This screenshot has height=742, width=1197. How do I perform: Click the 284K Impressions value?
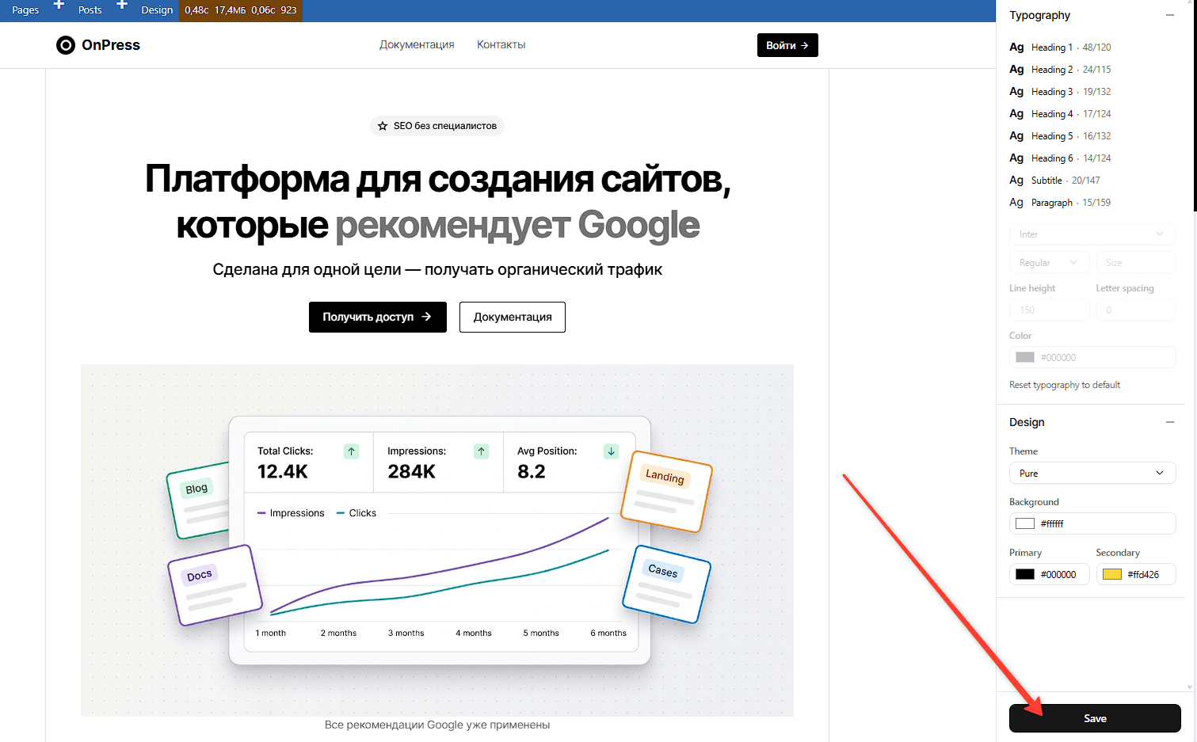point(412,472)
